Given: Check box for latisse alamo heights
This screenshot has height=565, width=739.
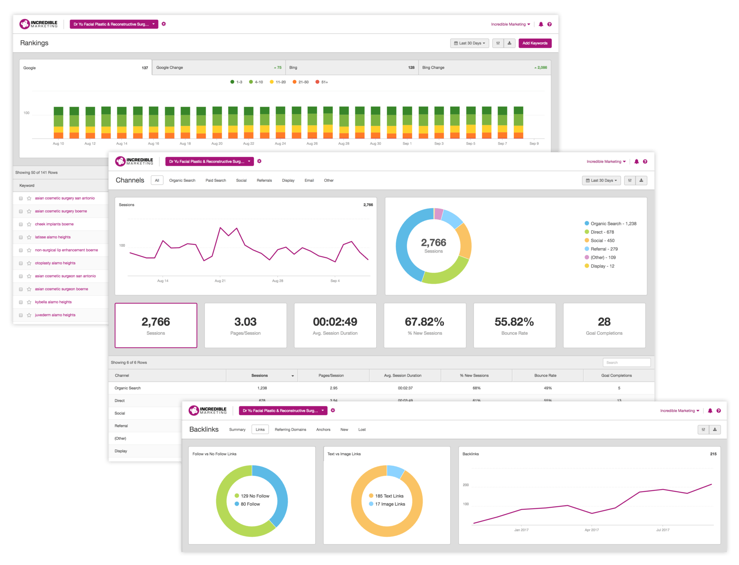Looking at the screenshot, I should click(x=21, y=237).
